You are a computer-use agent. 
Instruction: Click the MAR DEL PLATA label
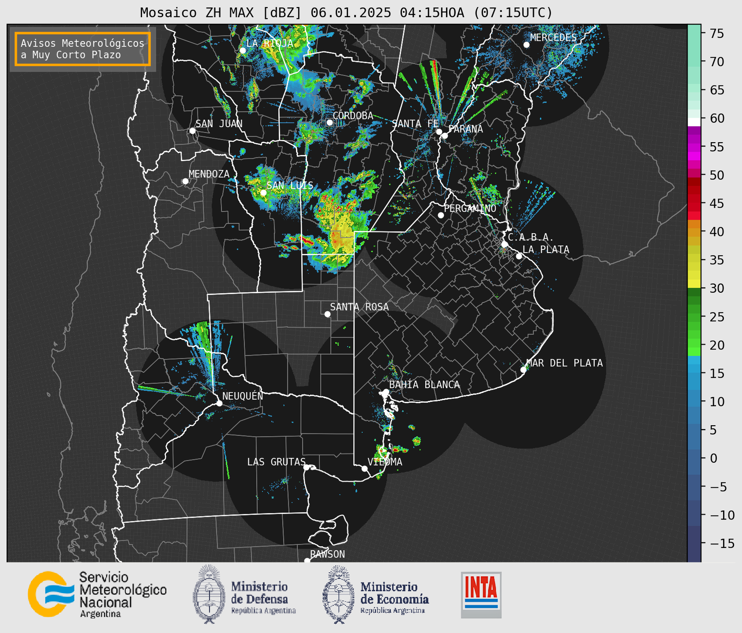click(565, 363)
